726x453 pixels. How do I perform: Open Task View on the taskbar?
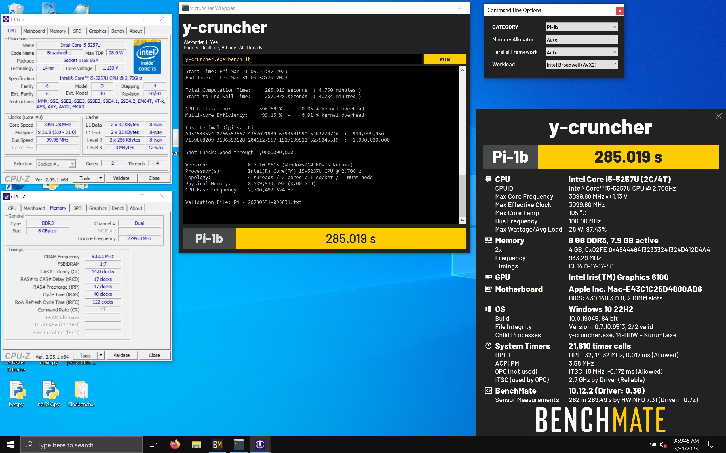pos(153,444)
